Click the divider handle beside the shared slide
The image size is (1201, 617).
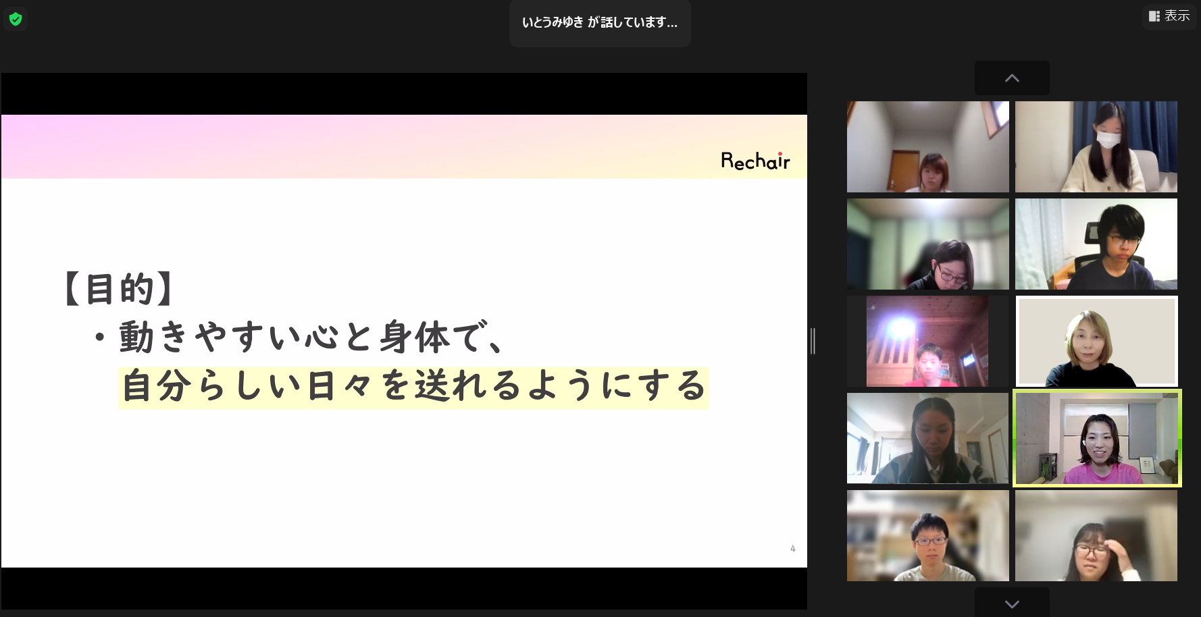click(x=813, y=341)
